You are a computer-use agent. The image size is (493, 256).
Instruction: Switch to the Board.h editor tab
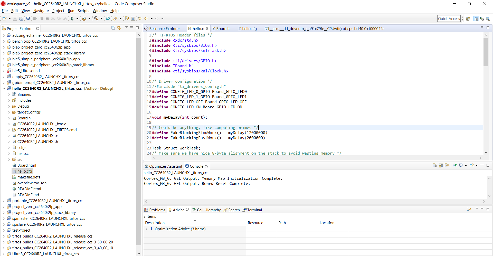tap(223, 29)
